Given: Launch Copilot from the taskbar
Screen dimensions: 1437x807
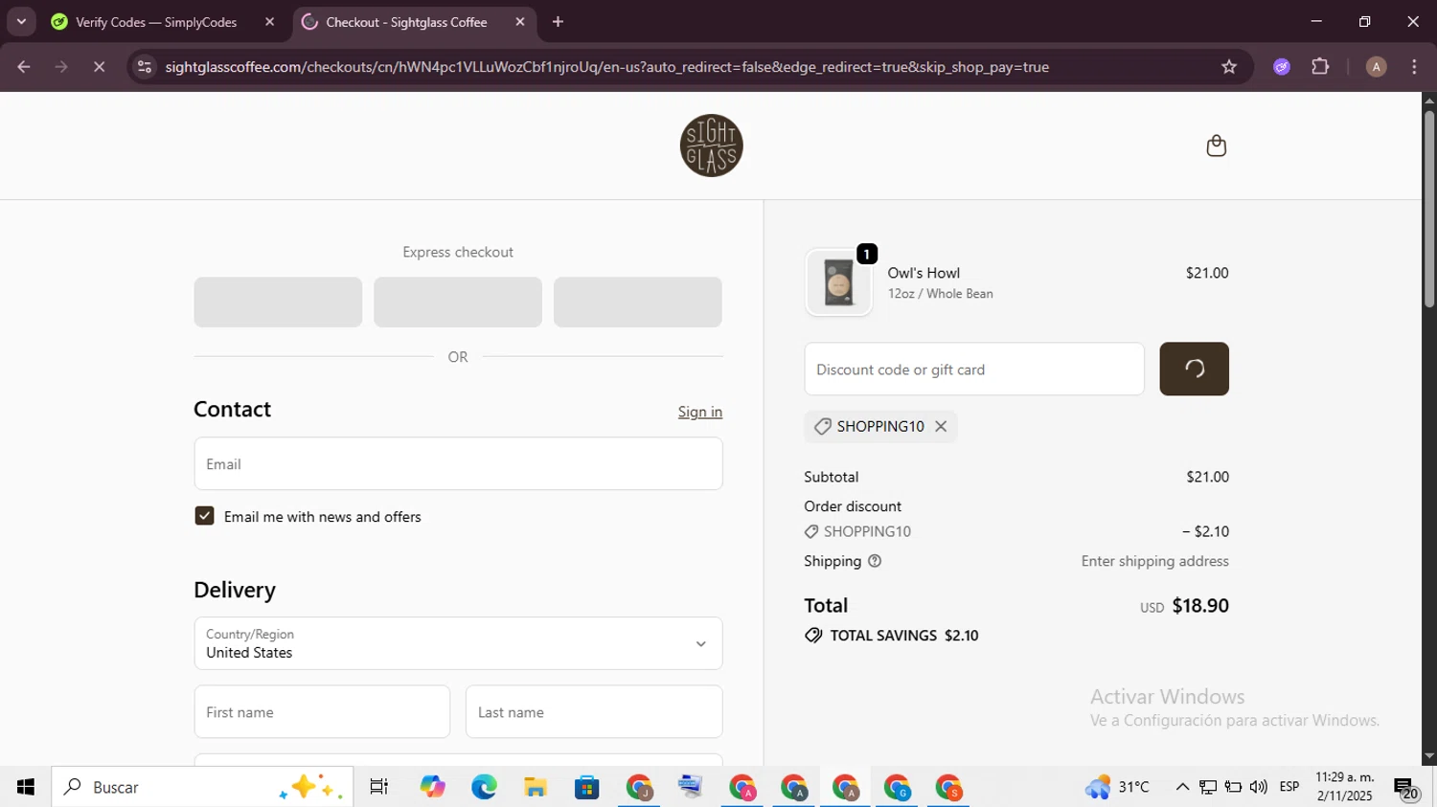Looking at the screenshot, I should tap(432, 787).
